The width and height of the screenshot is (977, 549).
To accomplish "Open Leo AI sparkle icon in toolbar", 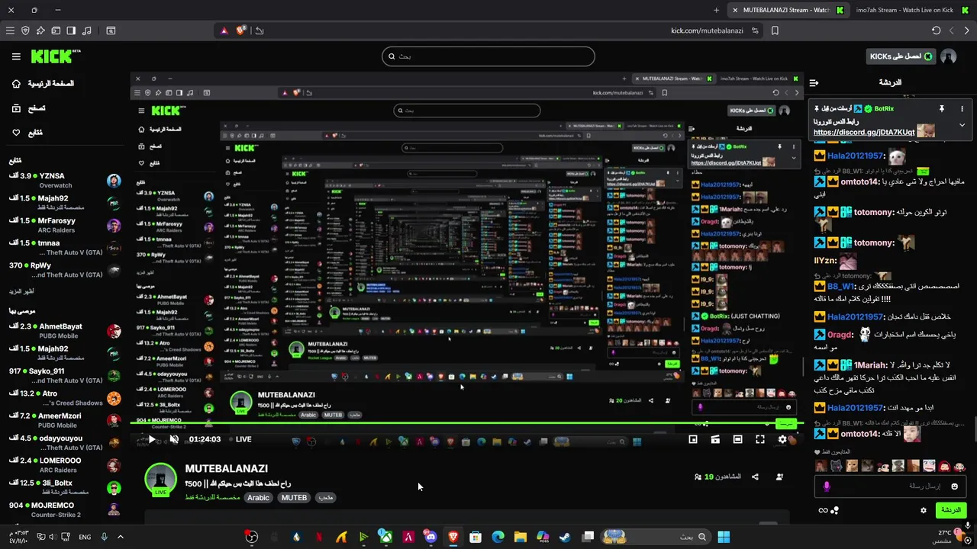I will [40, 30].
